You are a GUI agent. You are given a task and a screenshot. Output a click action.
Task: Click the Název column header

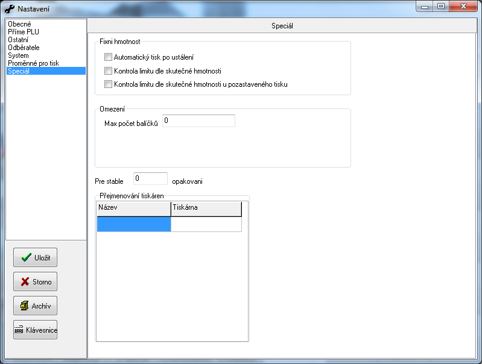(x=134, y=208)
